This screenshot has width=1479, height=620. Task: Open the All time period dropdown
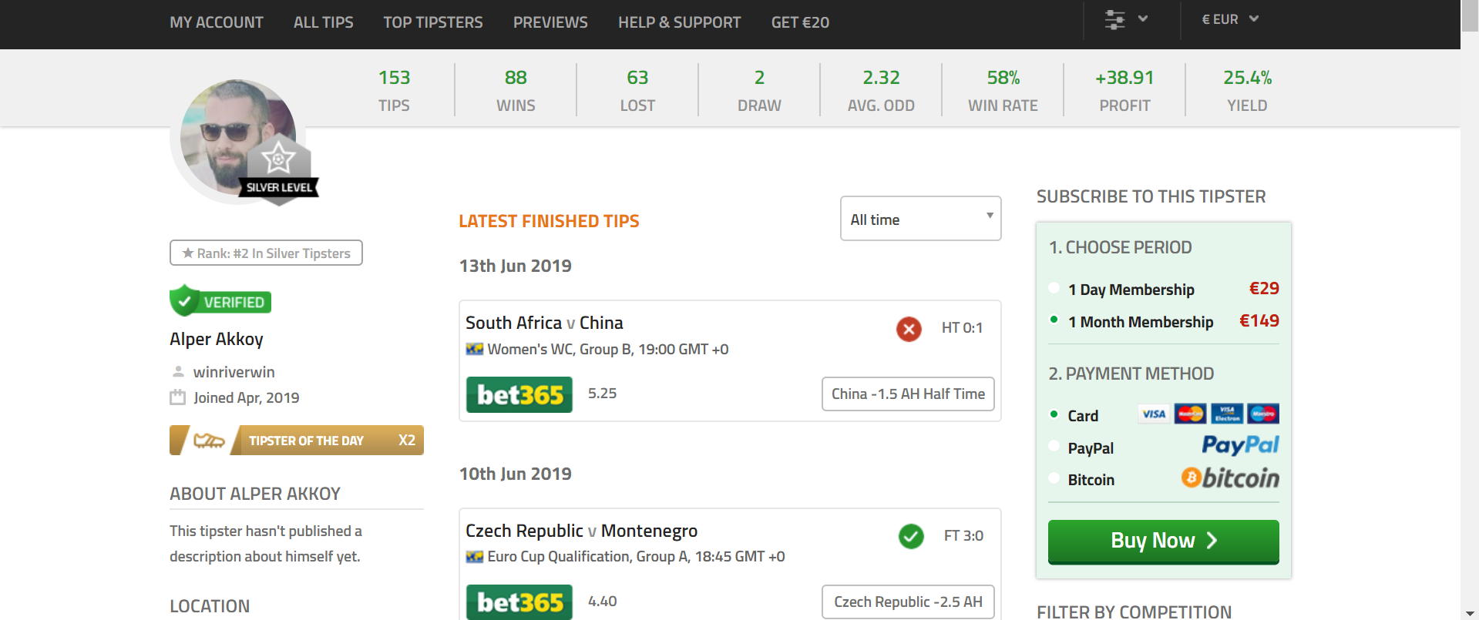[x=920, y=219]
